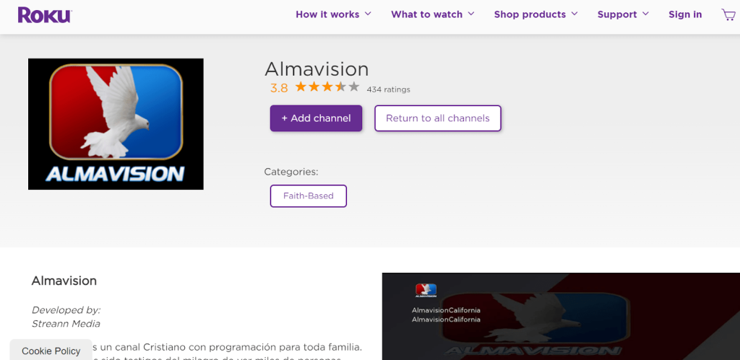Expand the Support chevron
740x360 pixels.
[x=645, y=14]
